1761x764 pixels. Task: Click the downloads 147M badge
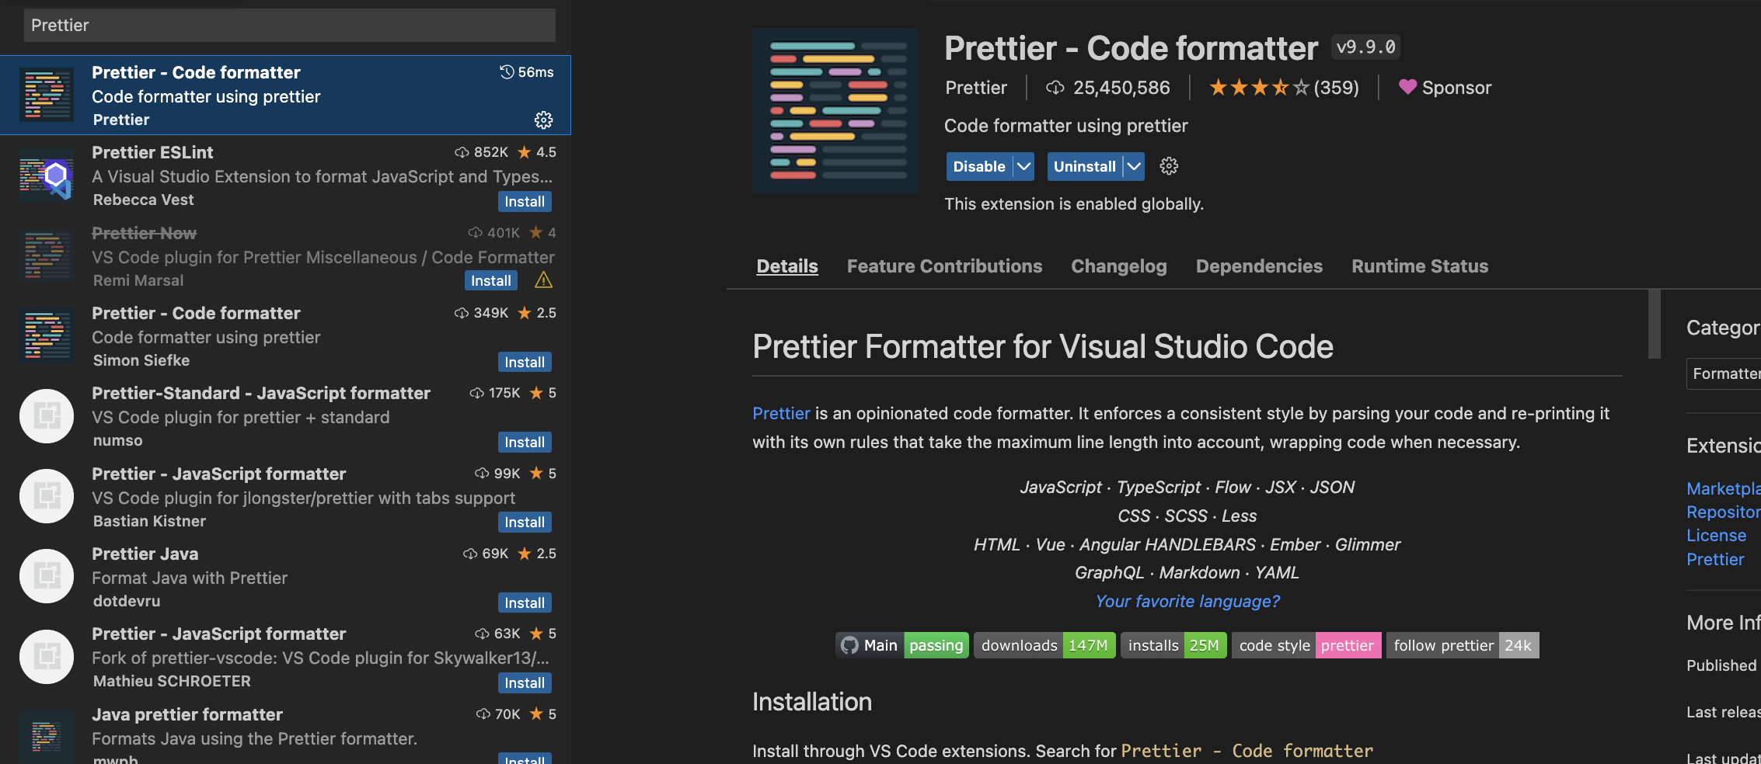tap(1044, 645)
